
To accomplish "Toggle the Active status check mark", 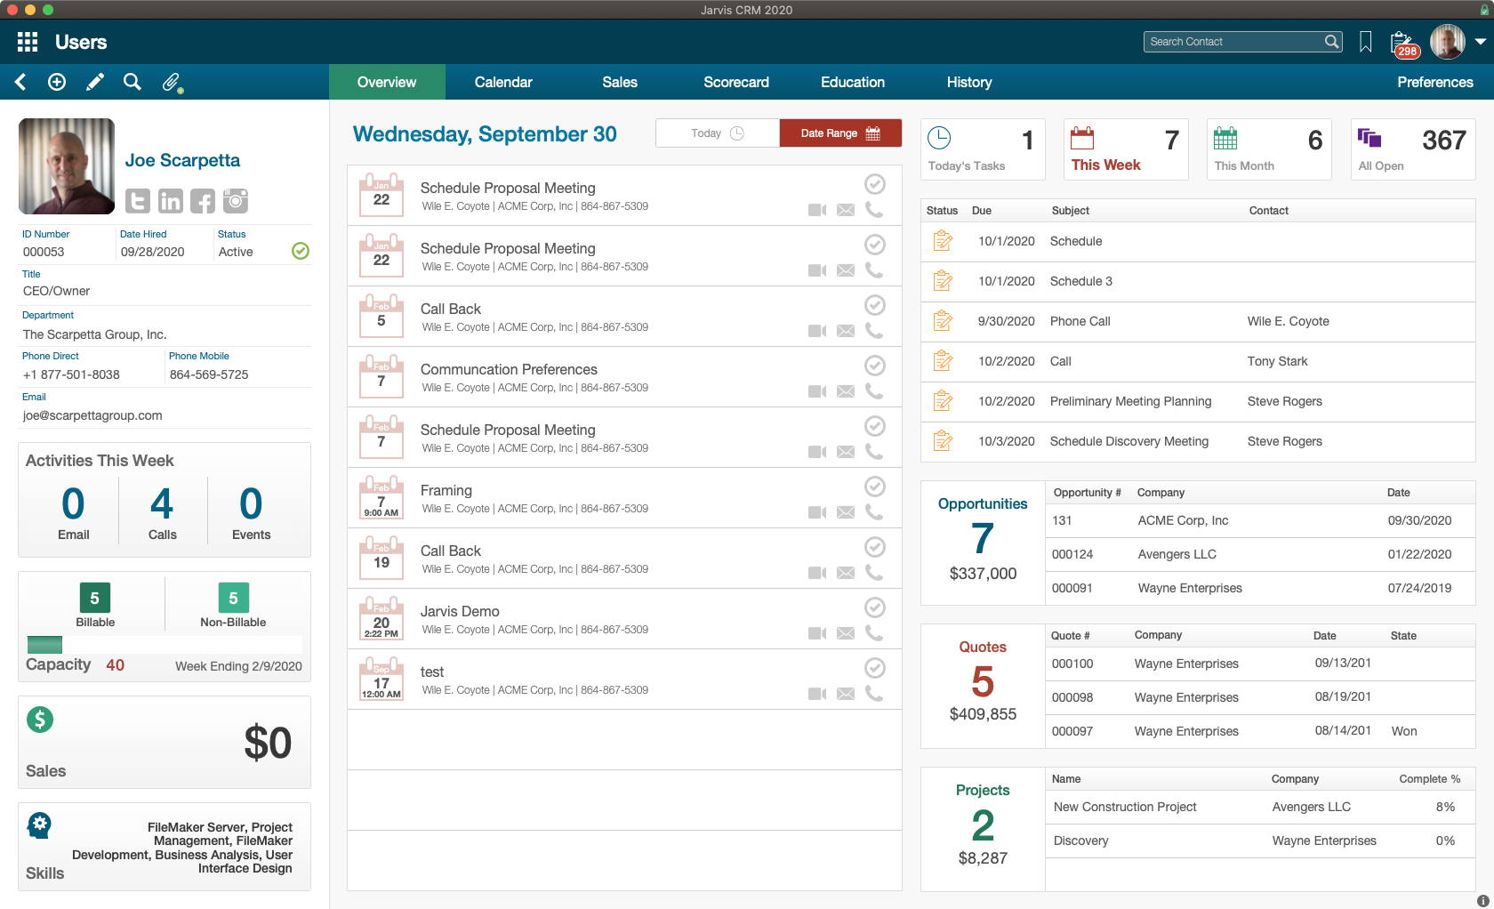I will (301, 251).
